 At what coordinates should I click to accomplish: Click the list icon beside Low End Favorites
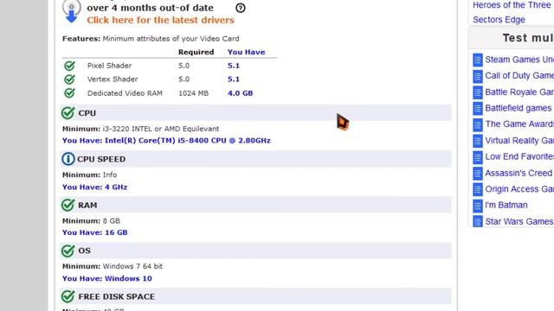478,157
